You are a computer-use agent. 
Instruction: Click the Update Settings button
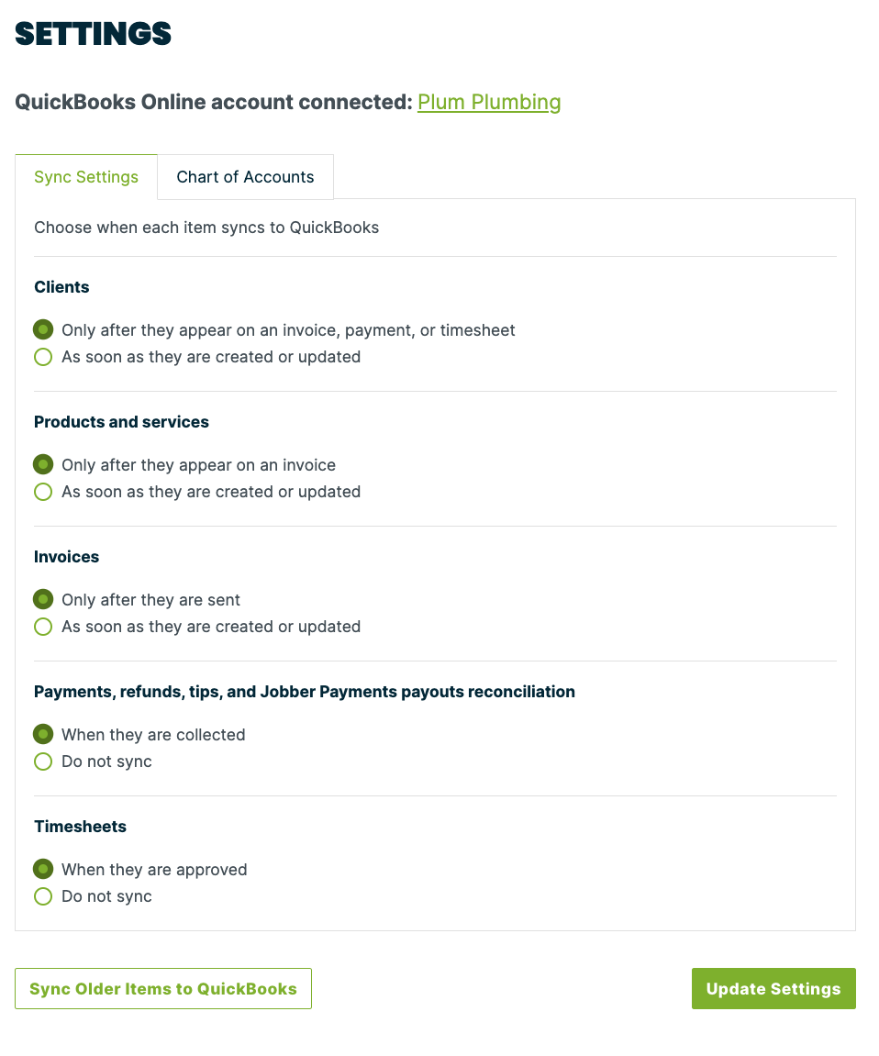click(x=773, y=989)
